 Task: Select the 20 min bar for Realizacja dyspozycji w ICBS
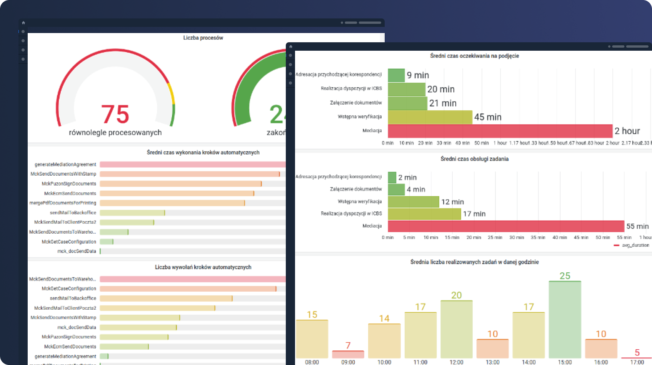point(407,89)
